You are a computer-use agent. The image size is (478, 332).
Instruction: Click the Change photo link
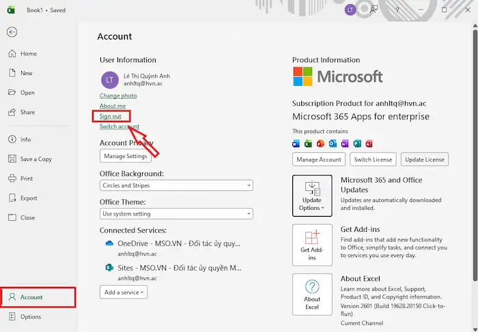(x=118, y=96)
